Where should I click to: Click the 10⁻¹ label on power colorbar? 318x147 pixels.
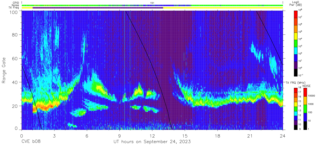pos(300,75)
